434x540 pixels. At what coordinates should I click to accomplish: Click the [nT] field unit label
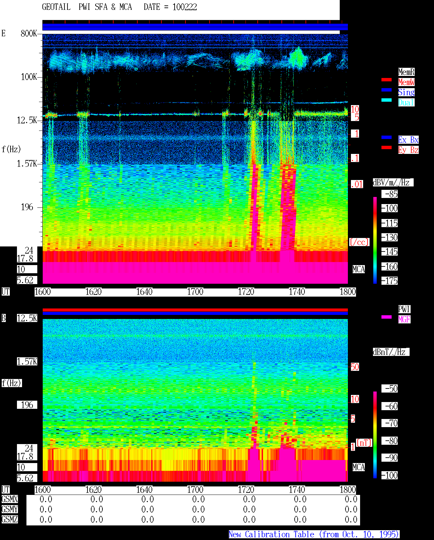coord(364,443)
